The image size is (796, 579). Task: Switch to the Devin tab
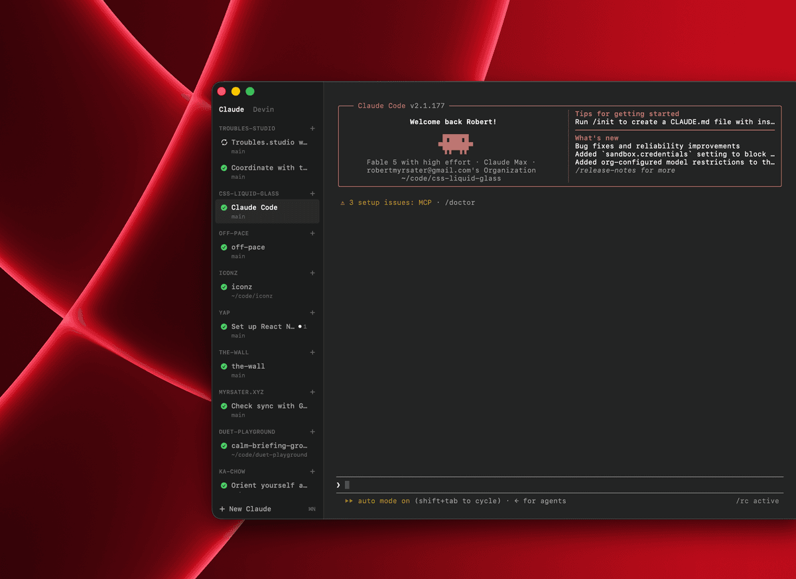pyautogui.click(x=263, y=109)
